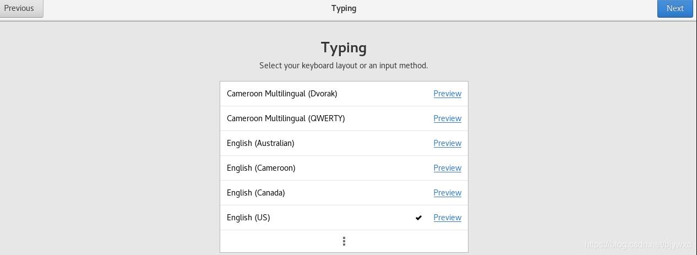The width and height of the screenshot is (697, 255).
Task: Pick English (Canada) keyboard layout
Action: (256, 193)
